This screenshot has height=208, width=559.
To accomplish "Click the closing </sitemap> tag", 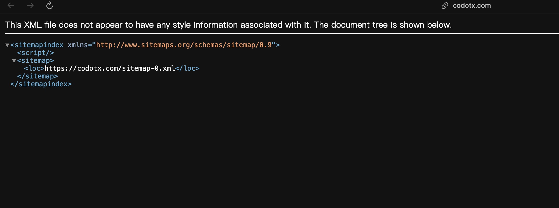I will (38, 76).
